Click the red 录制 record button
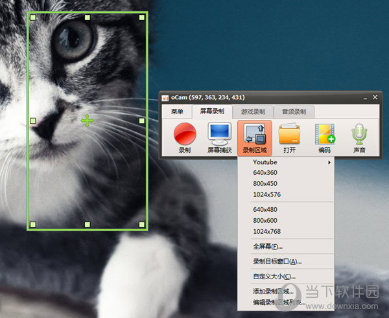This screenshot has height=318, width=389. tap(185, 134)
